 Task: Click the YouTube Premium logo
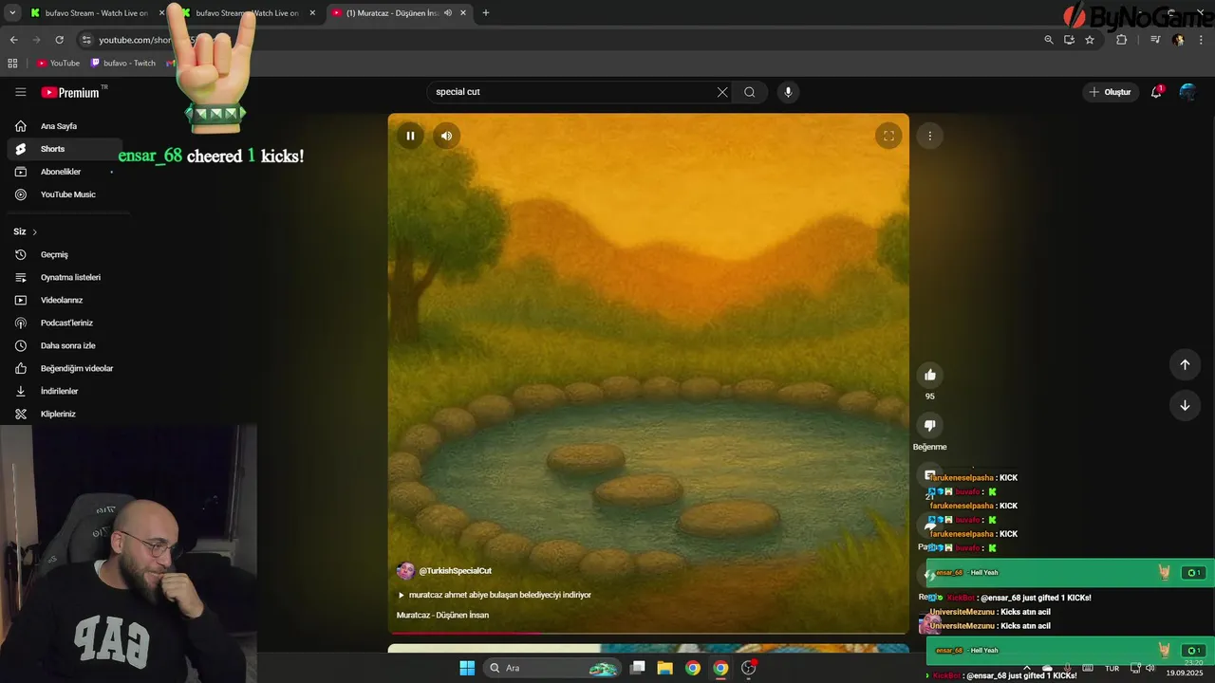[70, 92]
